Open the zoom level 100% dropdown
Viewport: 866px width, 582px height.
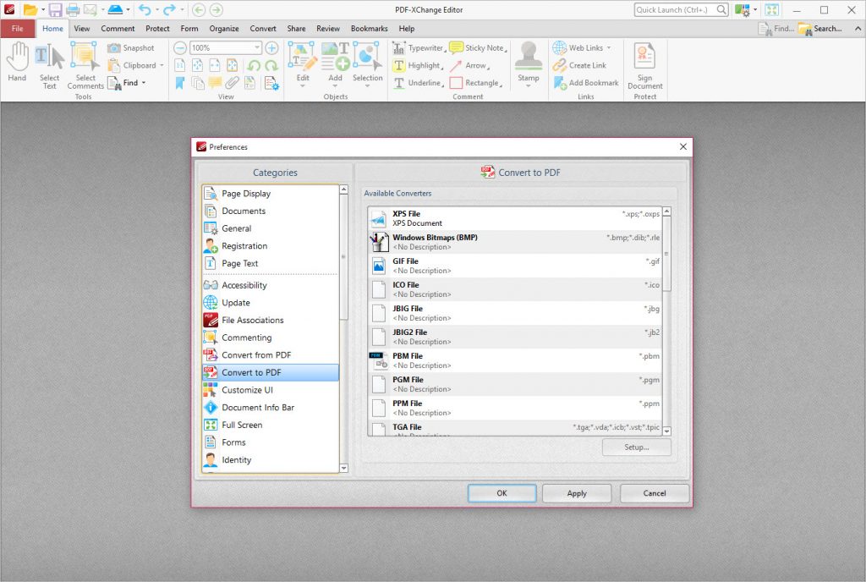coord(257,48)
